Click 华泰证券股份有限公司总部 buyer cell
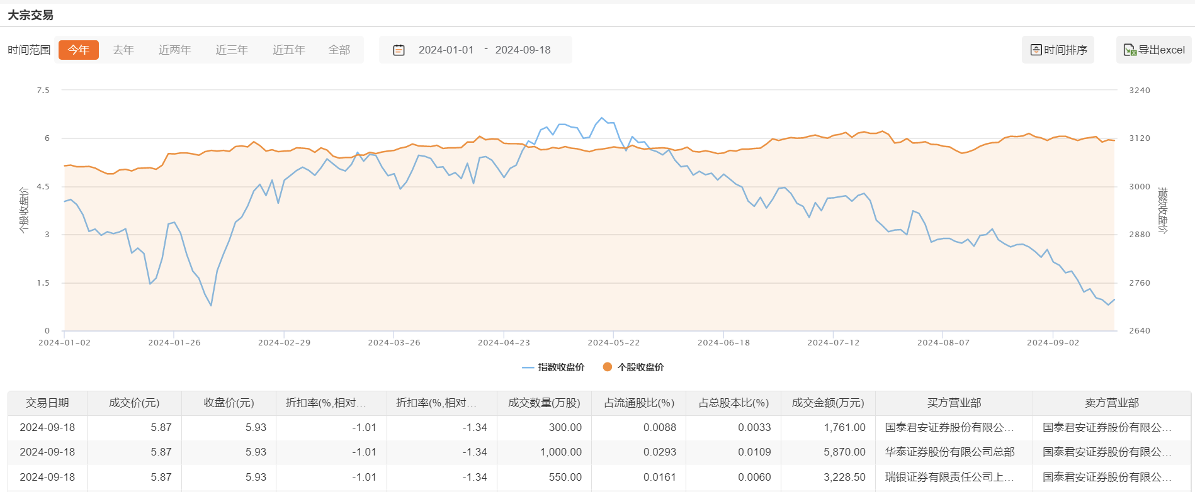The height and width of the screenshot is (492, 1195). (949, 452)
